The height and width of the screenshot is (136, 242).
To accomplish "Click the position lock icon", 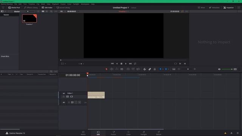I will [x=155, y=69].
